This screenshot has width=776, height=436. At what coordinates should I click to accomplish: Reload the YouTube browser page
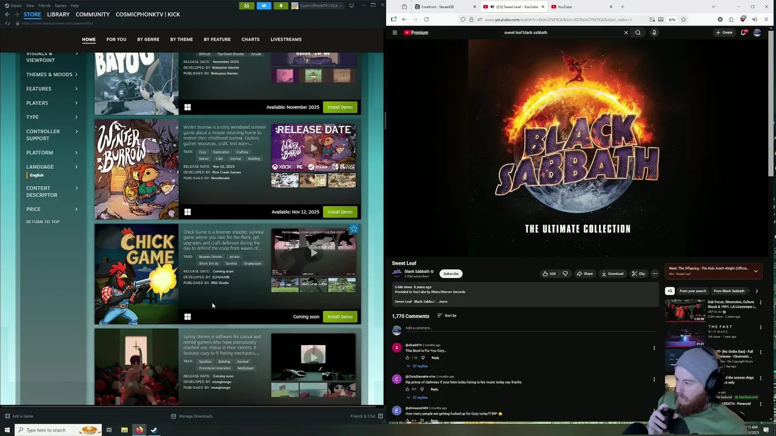point(426,19)
